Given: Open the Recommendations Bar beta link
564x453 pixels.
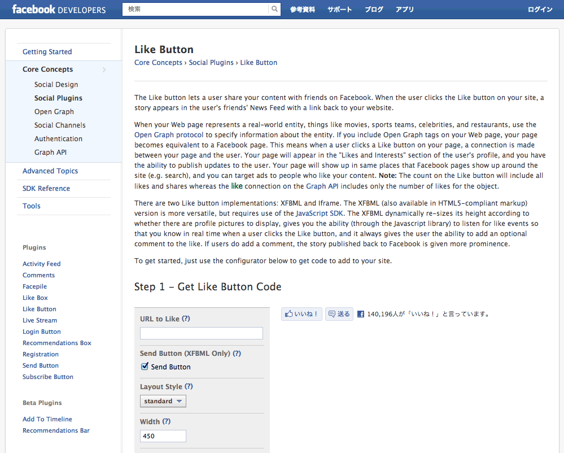Looking at the screenshot, I should click(56, 430).
